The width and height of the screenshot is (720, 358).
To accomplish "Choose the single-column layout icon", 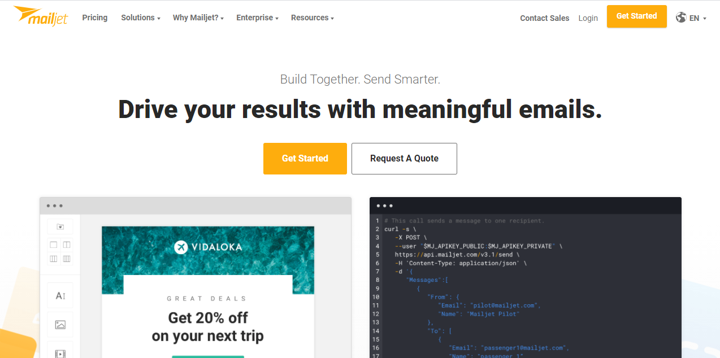I will [54, 245].
